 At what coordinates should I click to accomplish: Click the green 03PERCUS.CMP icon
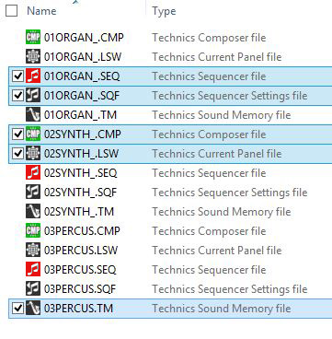click(33, 230)
